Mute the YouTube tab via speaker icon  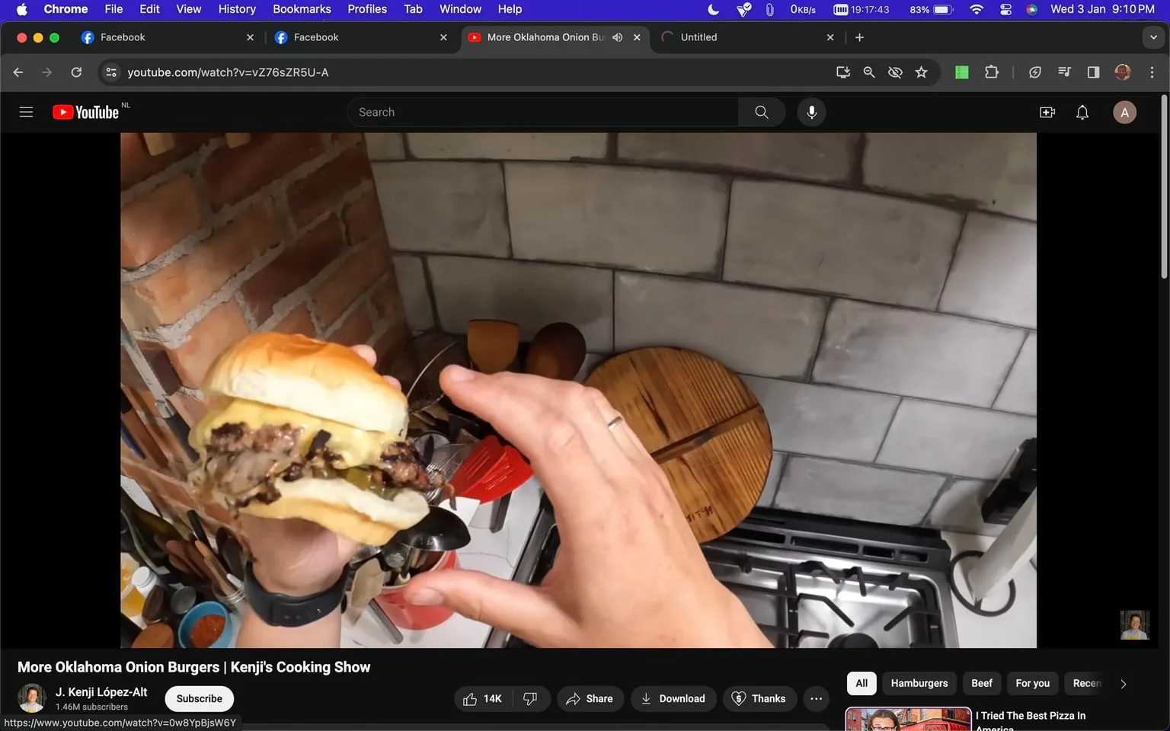[x=618, y=37]
